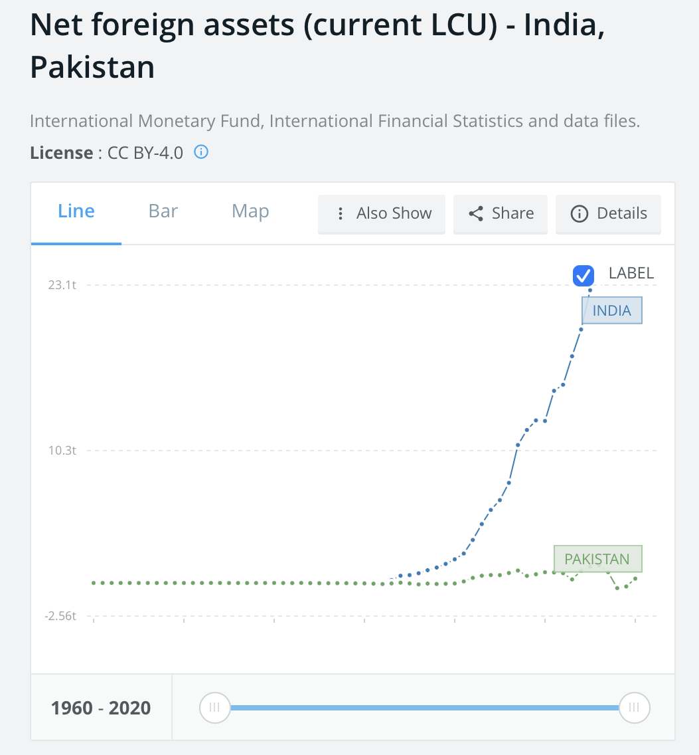Switch to the Map tab
Viewport: 699px width, 755px height.
(250, 211)
